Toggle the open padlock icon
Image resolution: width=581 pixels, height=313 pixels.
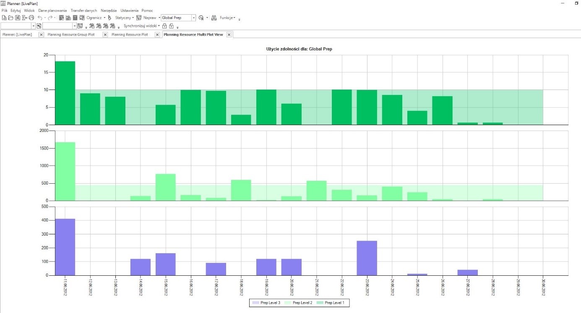[x=171, y=26]
